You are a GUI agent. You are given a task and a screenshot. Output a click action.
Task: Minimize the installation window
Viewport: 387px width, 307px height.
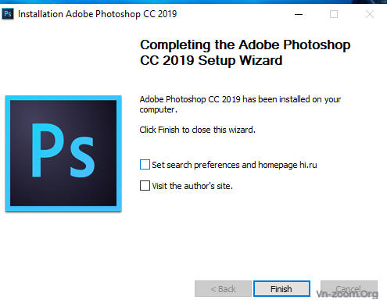tap(299, 14)
